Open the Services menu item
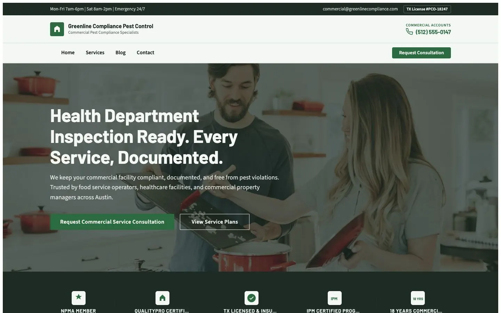The width and height of the screenshot is (501, 313). click(x=95, y=53)
